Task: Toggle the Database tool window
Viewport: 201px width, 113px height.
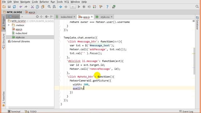Action: [197, 23]
